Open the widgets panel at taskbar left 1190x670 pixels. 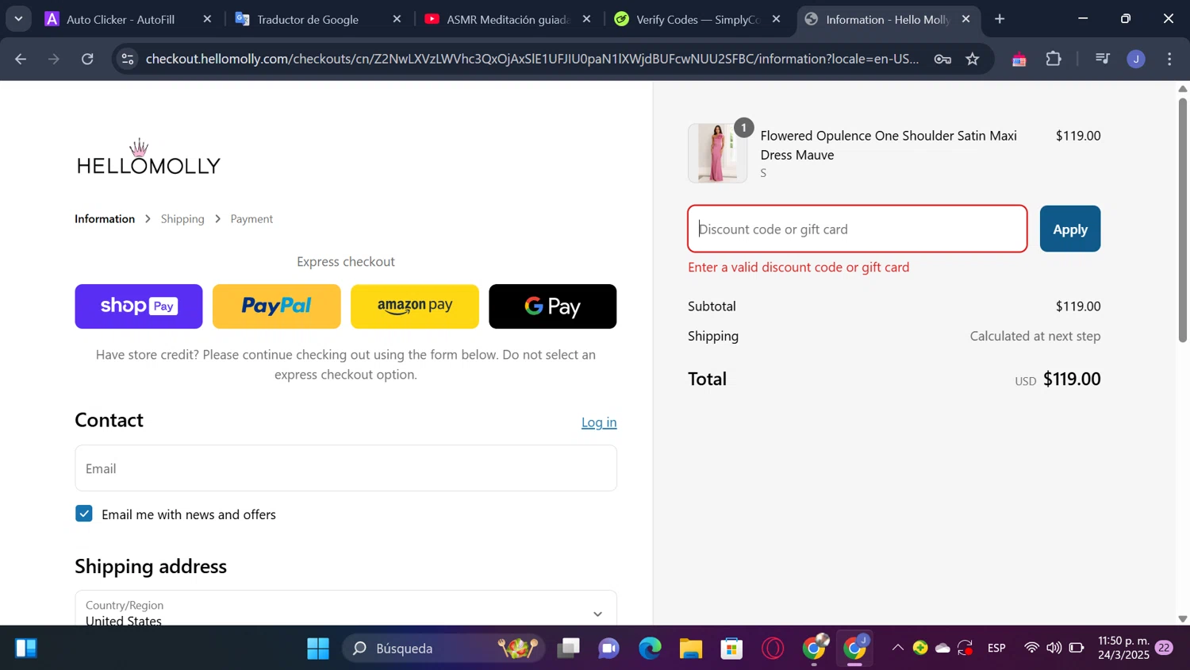click(x=26, y=649)
